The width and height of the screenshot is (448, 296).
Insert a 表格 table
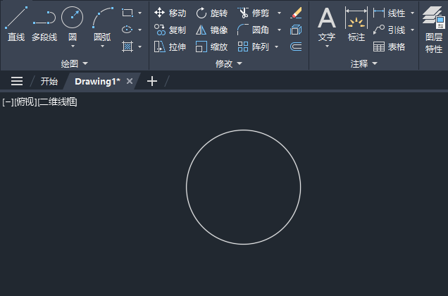[x=389, y=47]
